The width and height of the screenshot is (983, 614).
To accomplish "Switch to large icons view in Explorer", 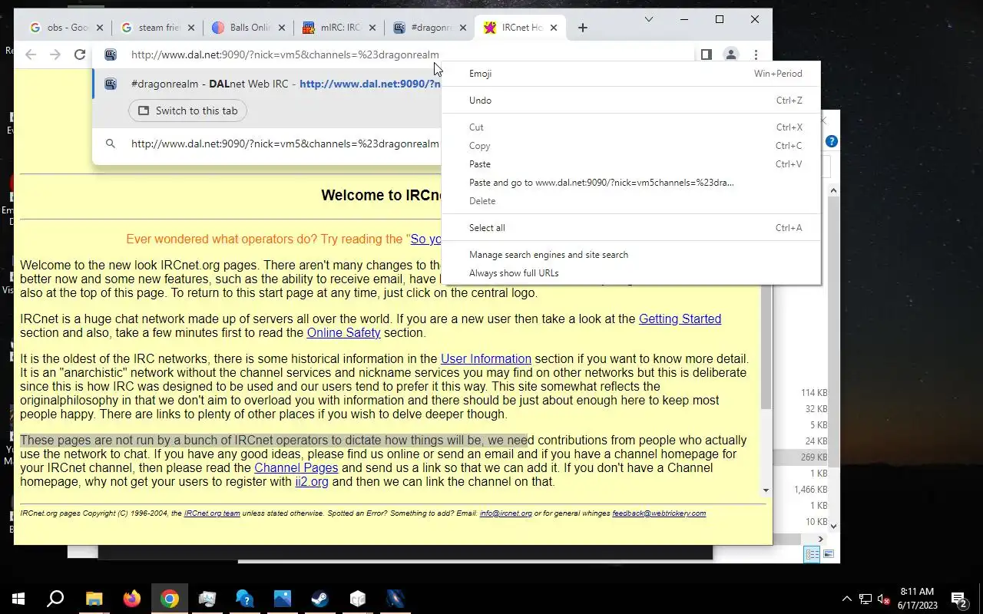I will pyautogui.click(x=829, y=554).
